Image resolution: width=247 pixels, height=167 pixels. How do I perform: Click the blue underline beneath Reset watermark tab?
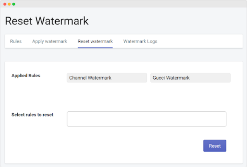(x=95, y=48)
